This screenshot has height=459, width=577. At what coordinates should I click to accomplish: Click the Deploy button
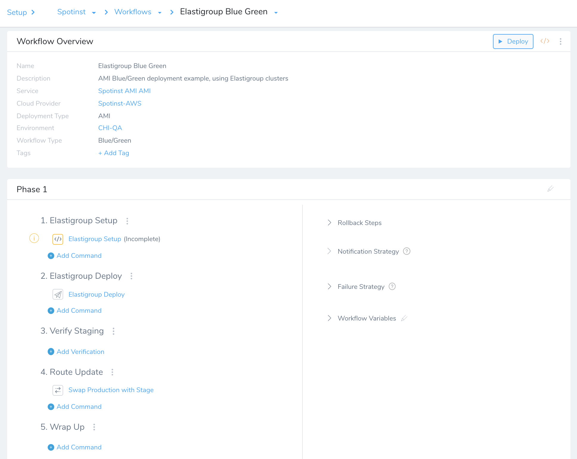[513, 41]
